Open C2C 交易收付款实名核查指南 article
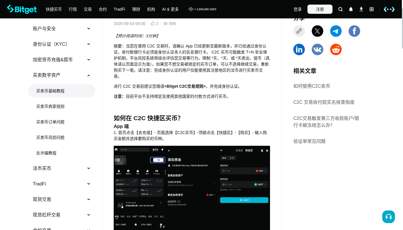The image size is (403, 230). [x=324, y=102]
